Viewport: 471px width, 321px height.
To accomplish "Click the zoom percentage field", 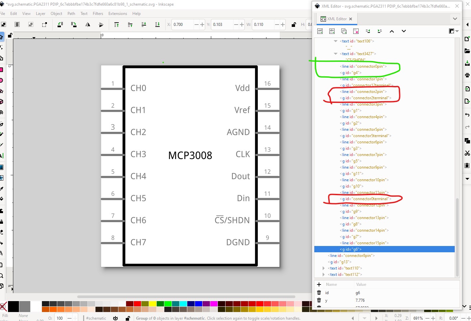I will coord(418,318).
